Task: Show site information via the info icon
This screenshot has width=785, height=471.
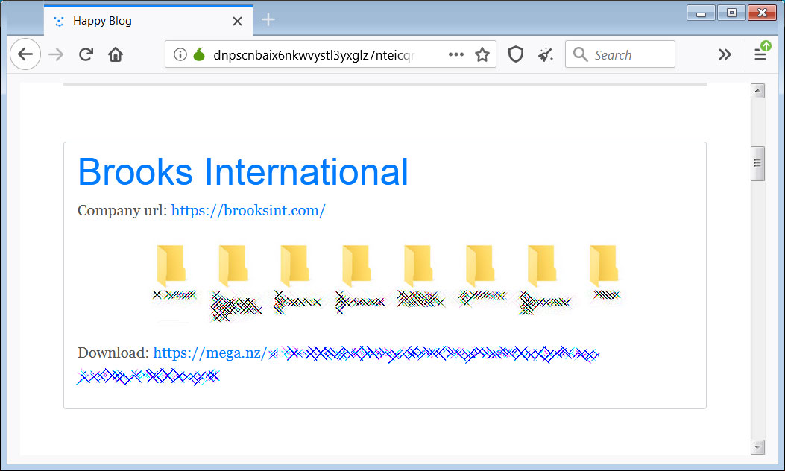Action: tap(180, 54)
